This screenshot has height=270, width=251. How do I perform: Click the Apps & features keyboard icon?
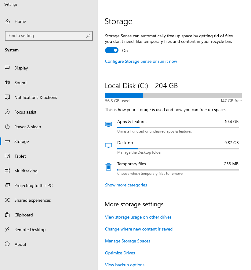point(108,124)
